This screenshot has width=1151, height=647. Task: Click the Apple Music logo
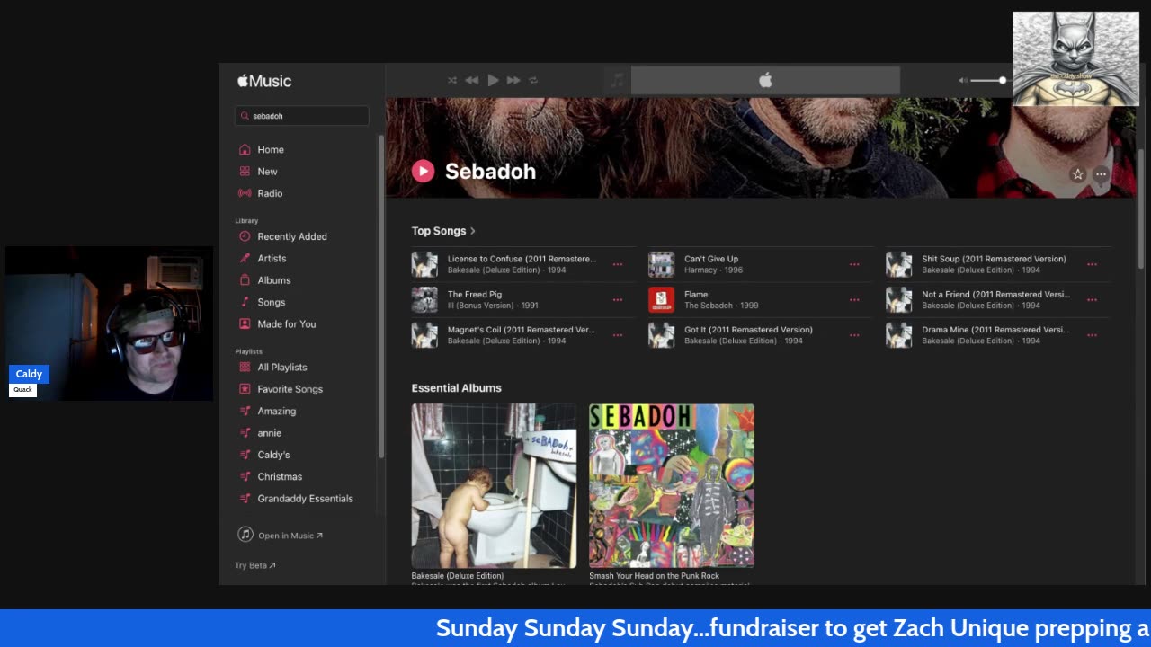(x=264, y=81)
